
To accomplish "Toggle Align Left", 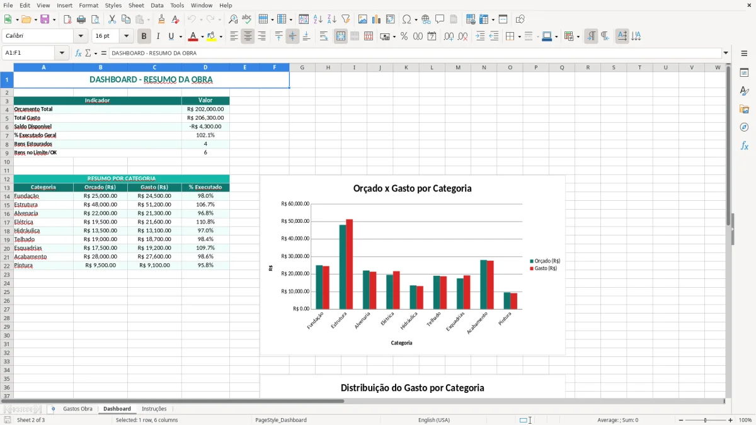I will [234, 37].
